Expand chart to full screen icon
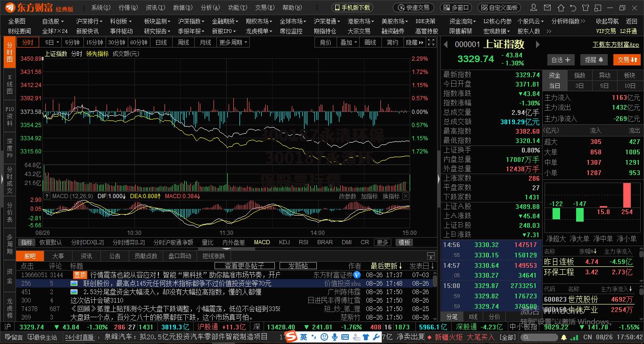 pyautogui.click(x=431, y=42)
